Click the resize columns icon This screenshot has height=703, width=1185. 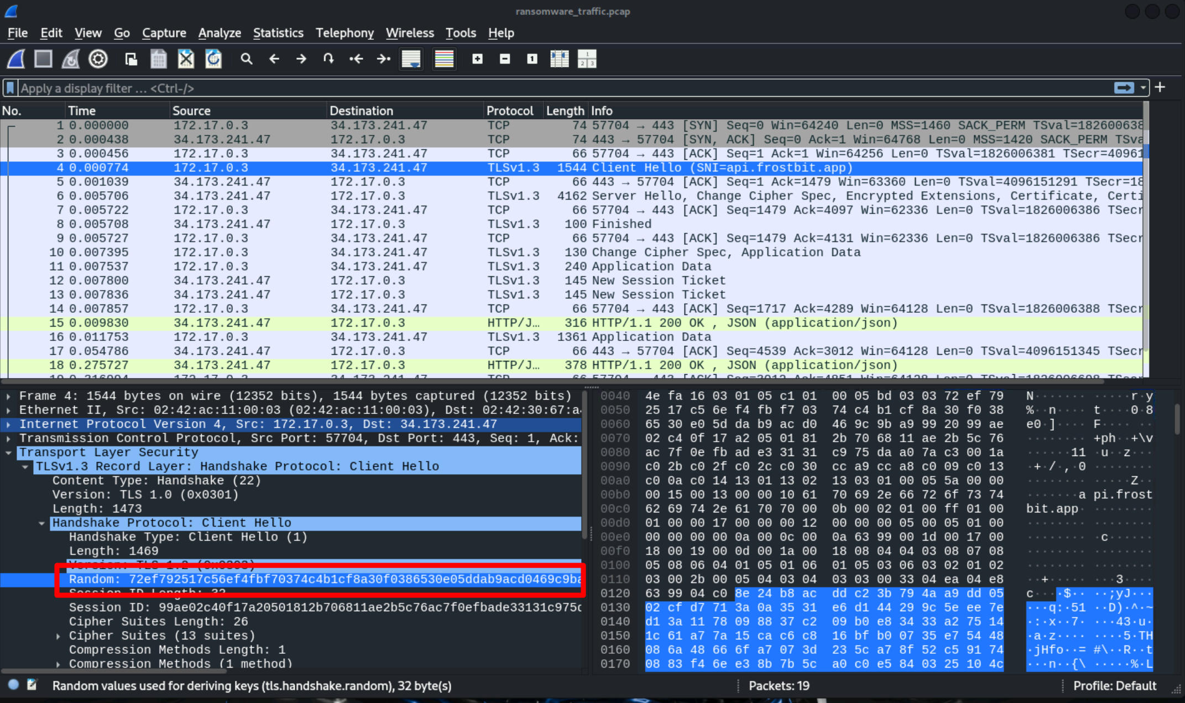559,59
